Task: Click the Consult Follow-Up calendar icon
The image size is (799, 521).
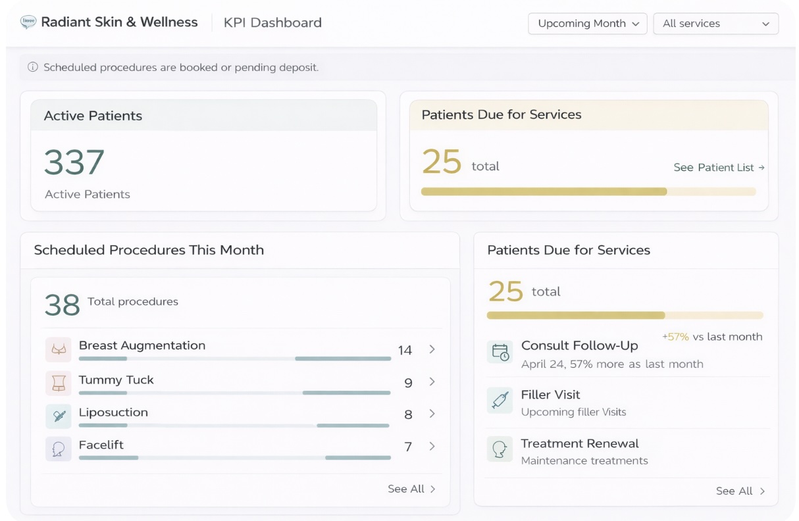Action: [x=498, y=352]
